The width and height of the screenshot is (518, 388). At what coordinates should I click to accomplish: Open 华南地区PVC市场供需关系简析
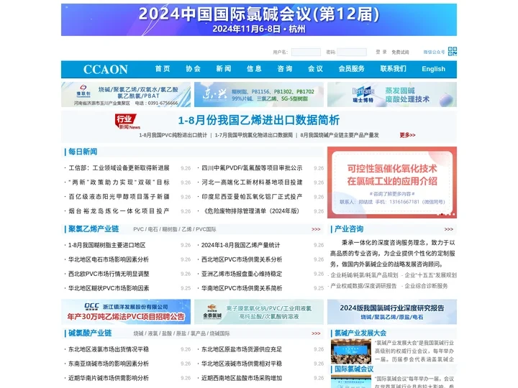point(242,288)
